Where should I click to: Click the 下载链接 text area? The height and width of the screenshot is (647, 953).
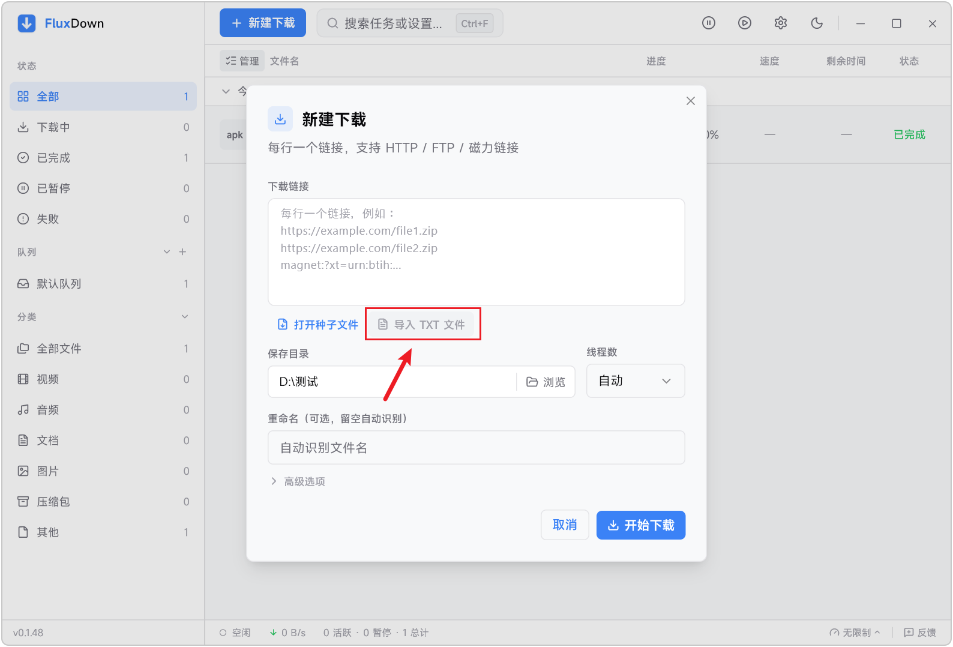(476, 252)
